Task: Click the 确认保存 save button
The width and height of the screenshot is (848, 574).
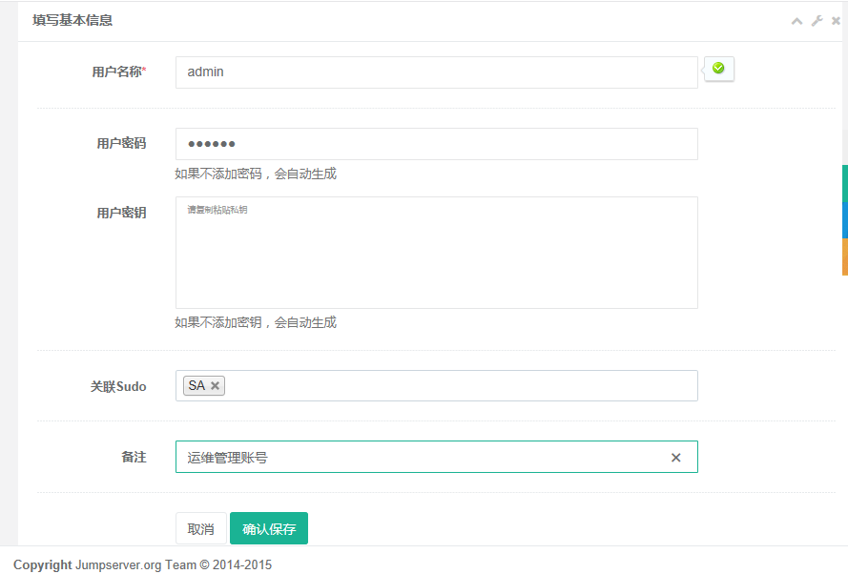Action: point(269,528)
